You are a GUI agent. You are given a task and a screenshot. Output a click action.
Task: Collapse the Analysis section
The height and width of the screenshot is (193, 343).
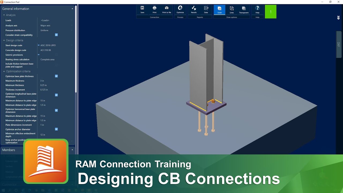coord(4,15)
